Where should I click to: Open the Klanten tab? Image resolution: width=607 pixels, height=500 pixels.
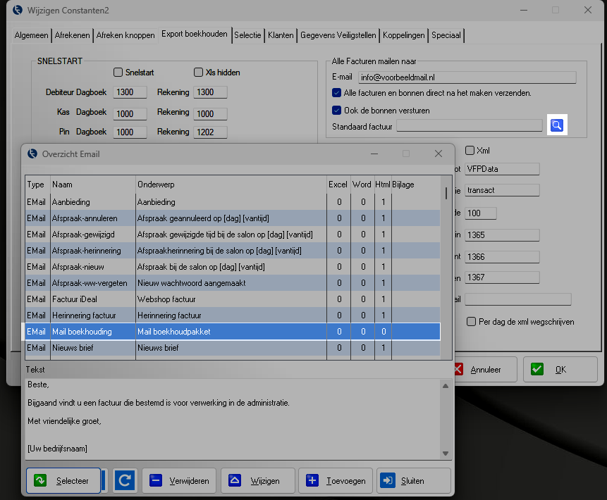[x=281, y=35]
